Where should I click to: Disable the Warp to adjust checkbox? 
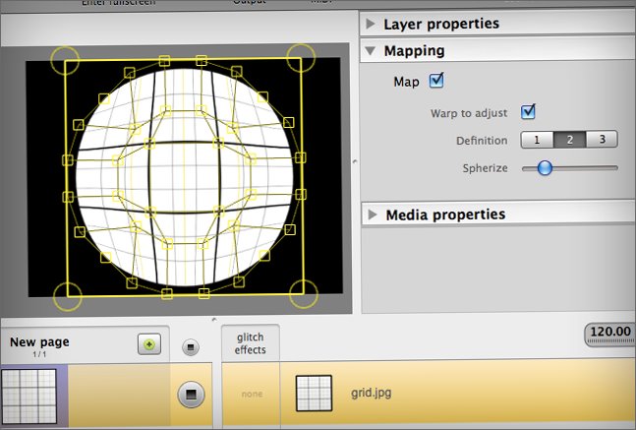(528, 111)
